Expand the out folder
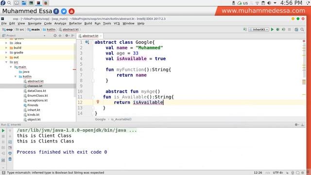This screenshot has width=311, height=175. pos(6,57)
